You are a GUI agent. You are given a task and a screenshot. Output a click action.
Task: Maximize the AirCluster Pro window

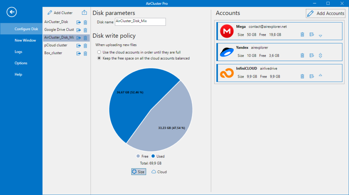pyautogui.click(x=328, y=3)
